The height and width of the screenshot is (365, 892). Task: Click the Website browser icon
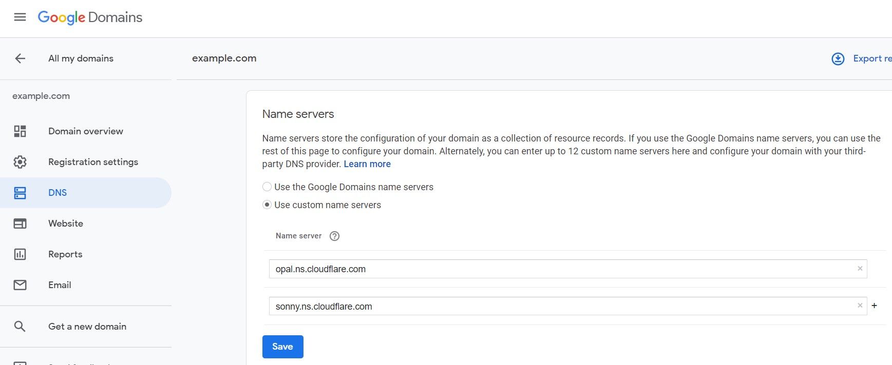(20, 224)
